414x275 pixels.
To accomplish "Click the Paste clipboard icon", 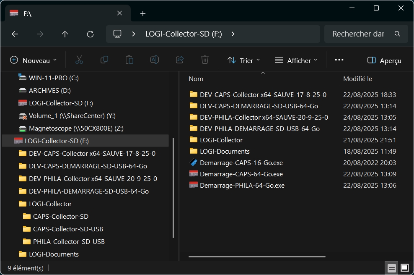I will (129, 60).
